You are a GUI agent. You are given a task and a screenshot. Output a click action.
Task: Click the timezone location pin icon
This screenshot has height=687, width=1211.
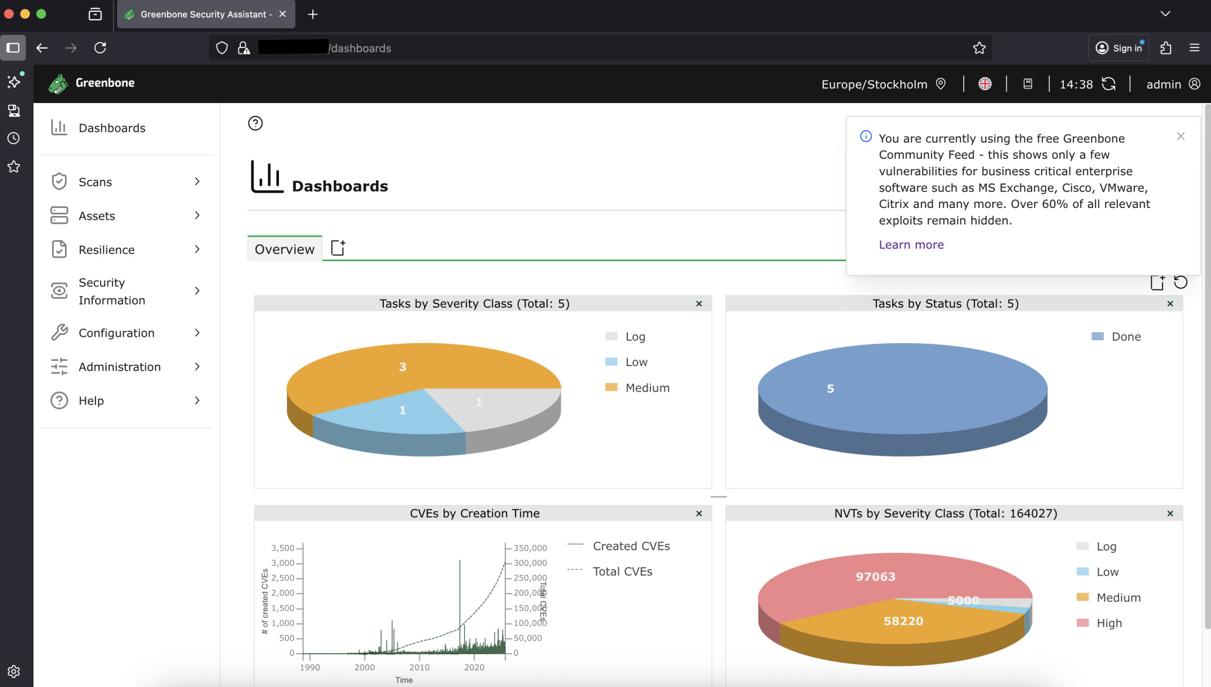coord(941,84)
